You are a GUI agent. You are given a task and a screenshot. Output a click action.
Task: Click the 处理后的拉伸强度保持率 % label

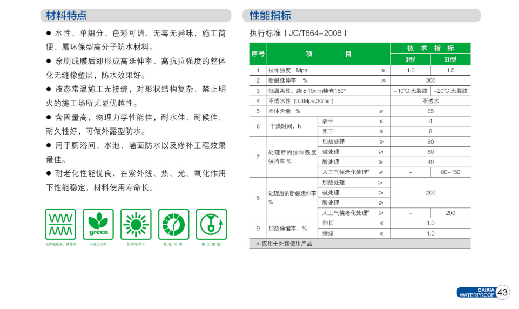pos(292,157)
